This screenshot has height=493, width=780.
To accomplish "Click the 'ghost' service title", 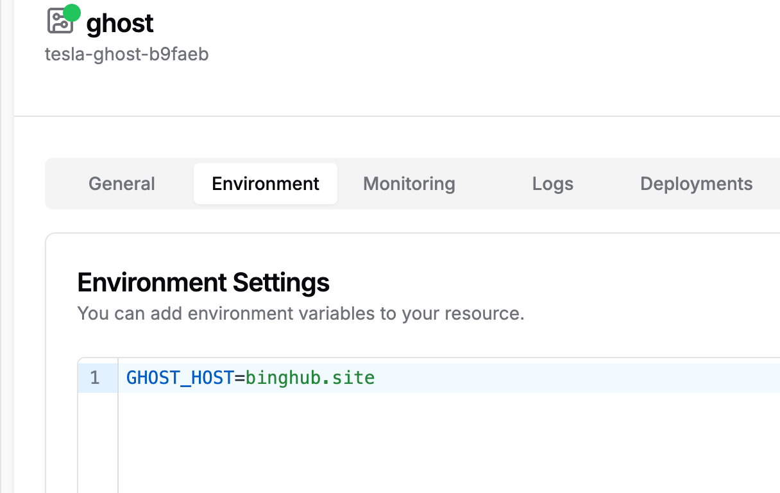I will coord(120,23).
